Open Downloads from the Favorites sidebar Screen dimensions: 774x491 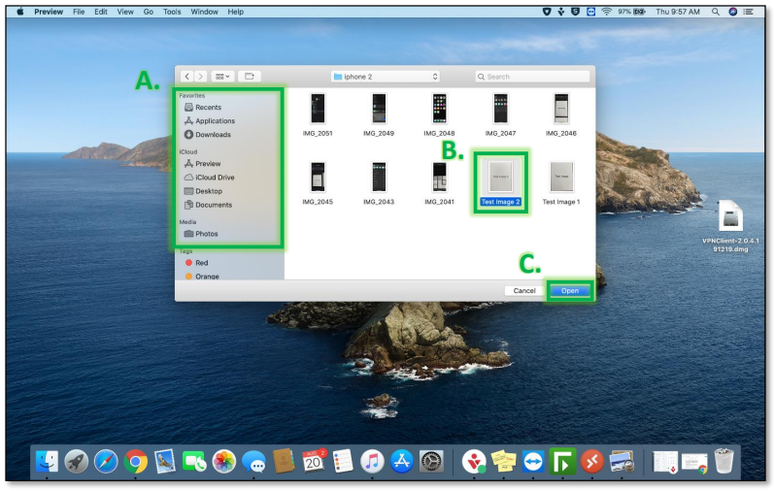[x=213, y=135]
